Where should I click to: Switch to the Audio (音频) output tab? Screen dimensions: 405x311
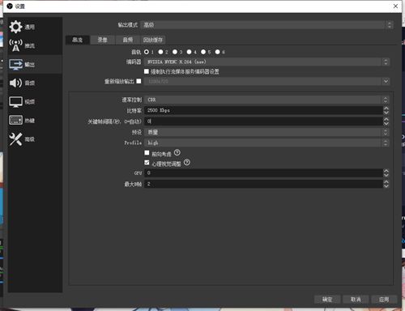pos(128,40)
